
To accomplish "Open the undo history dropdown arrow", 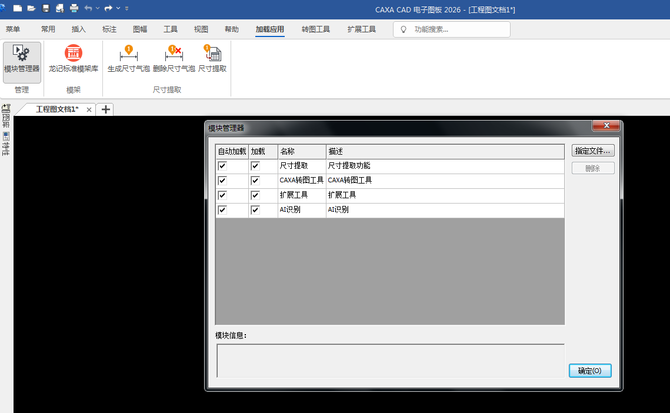I will pos(98,8).
